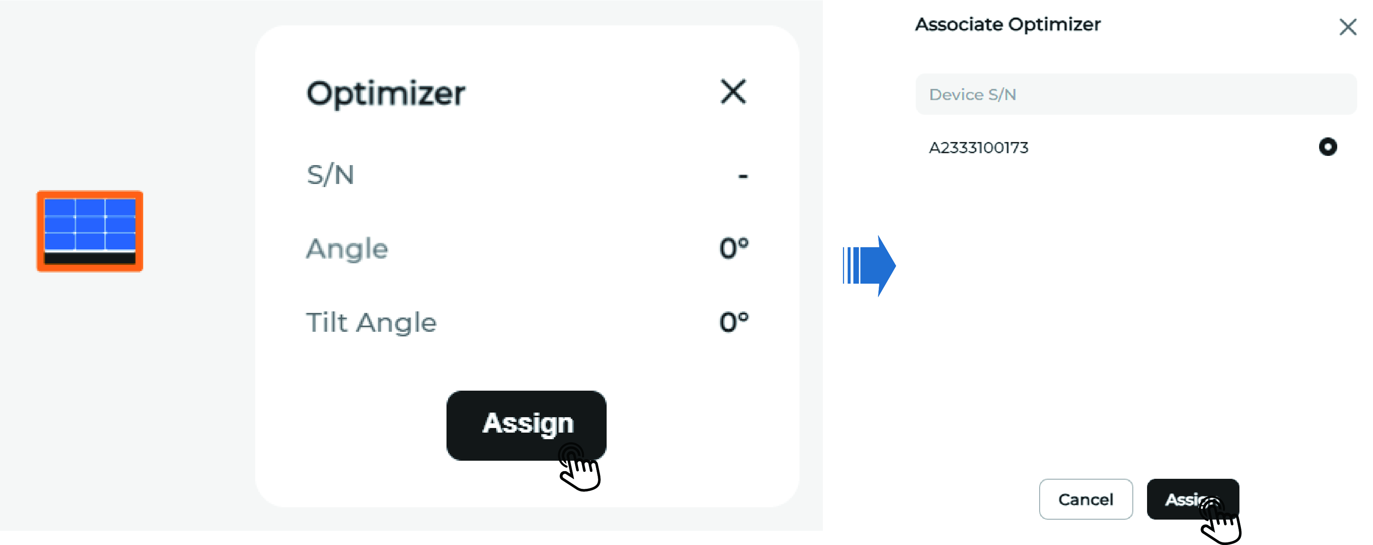The width and height of the screenshot is (1373, 545).
Task: Close the Optimizer dialog
Action: click(733, 92)
